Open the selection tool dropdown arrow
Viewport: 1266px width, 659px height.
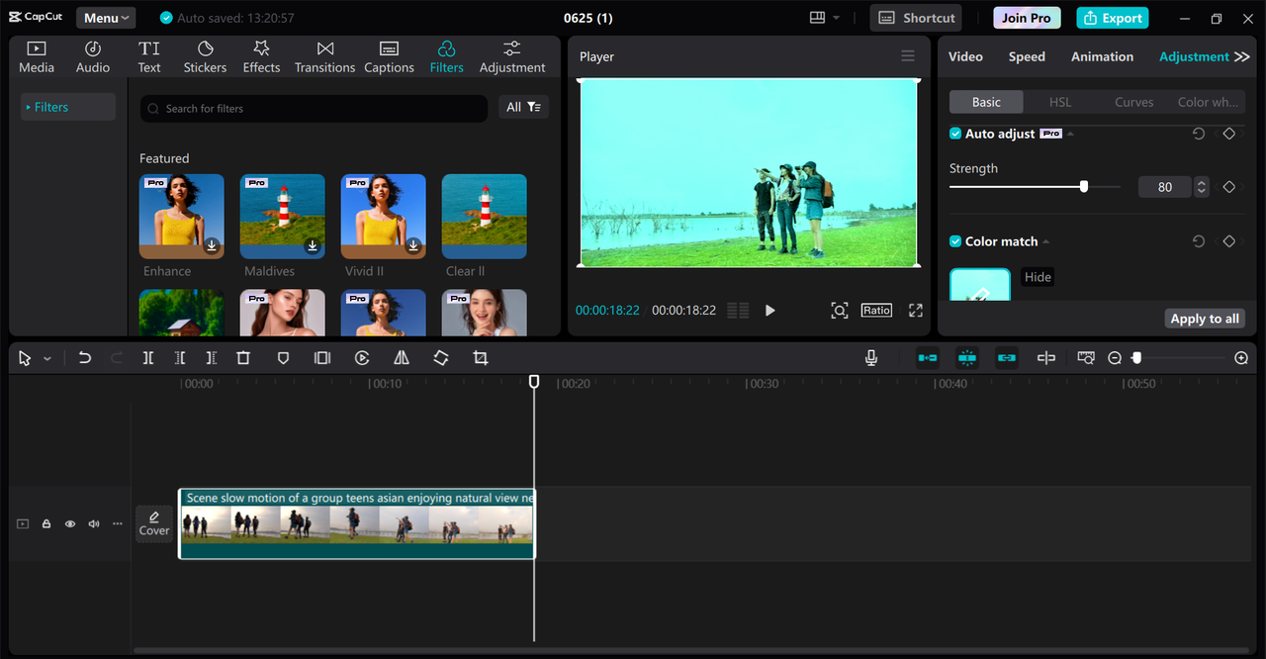tap(46, 358)
